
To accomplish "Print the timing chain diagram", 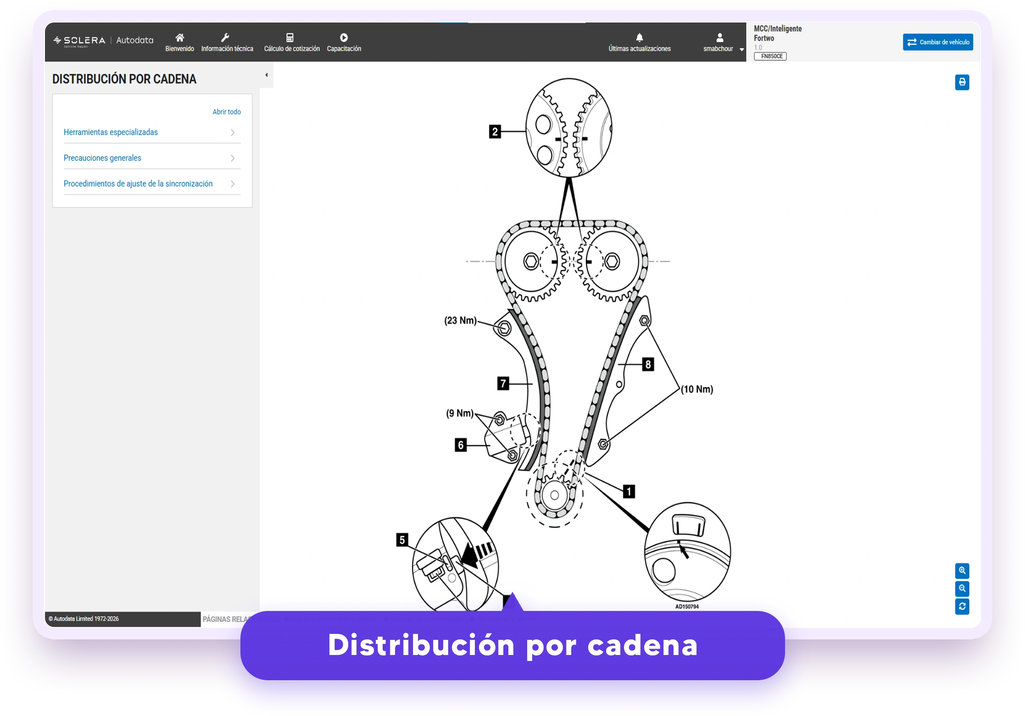I will coord(962,82).
